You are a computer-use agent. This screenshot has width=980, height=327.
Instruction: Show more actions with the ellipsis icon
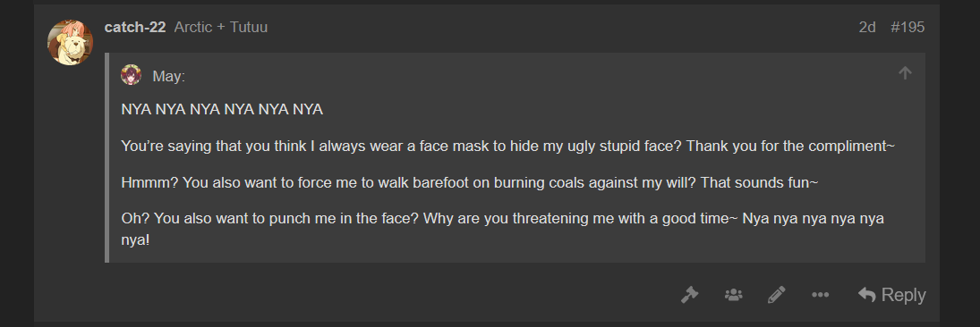(x=820, y=295)
